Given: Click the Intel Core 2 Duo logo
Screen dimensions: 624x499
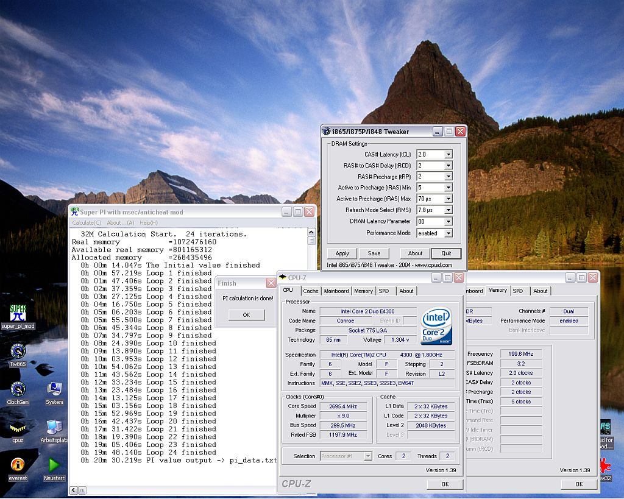Looking at the screenshot, I should (x=436, y=325).
